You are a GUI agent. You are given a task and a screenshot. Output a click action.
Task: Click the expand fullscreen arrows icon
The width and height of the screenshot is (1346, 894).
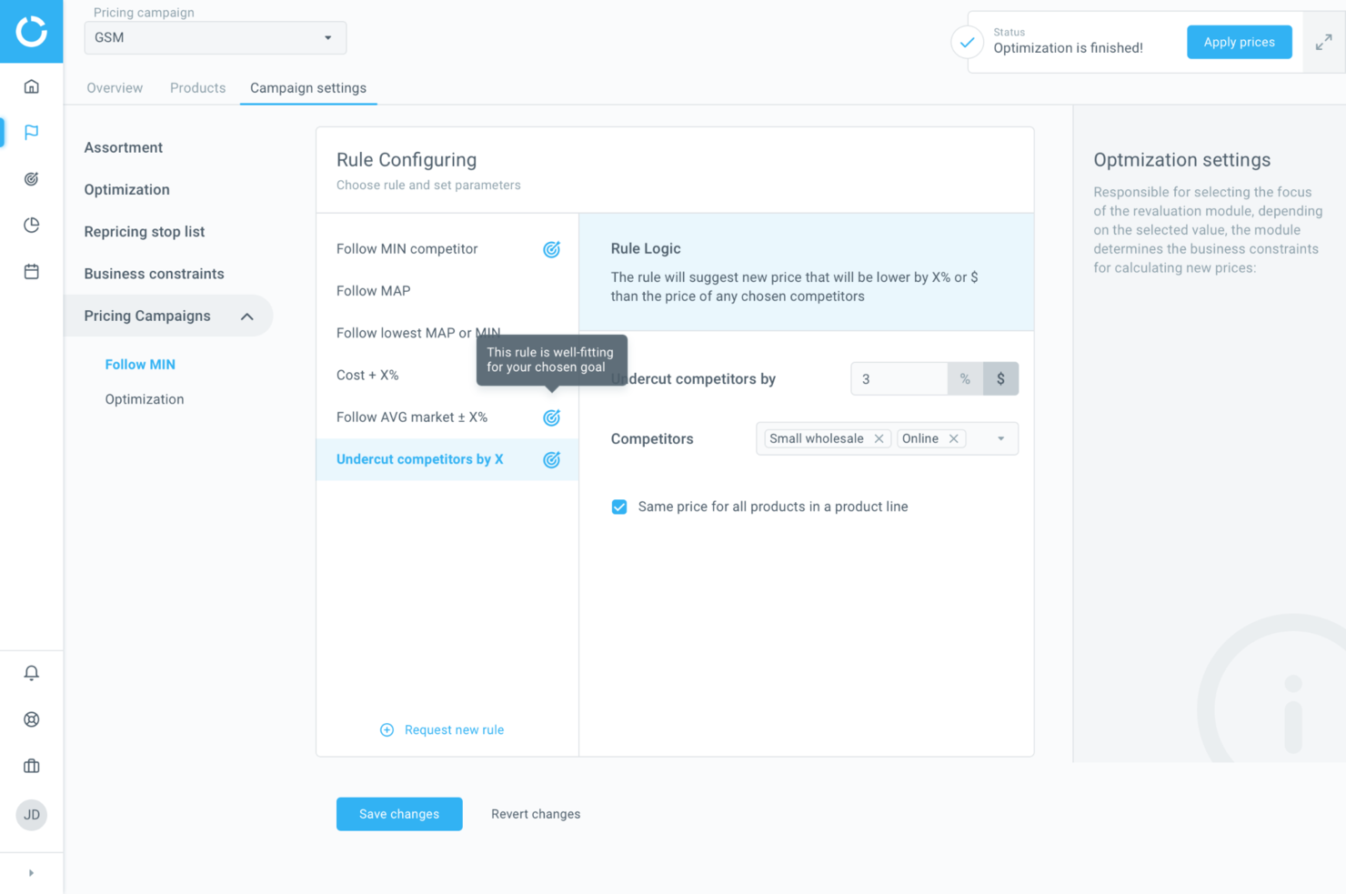point(1323,42)
